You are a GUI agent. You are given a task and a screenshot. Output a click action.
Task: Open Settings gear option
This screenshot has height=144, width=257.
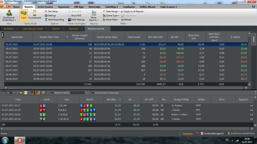coord(50,15)
